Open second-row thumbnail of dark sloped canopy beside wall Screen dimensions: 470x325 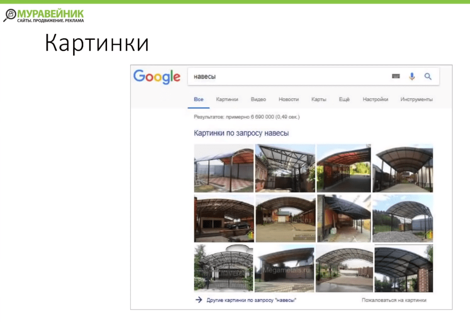click(344, 218)
